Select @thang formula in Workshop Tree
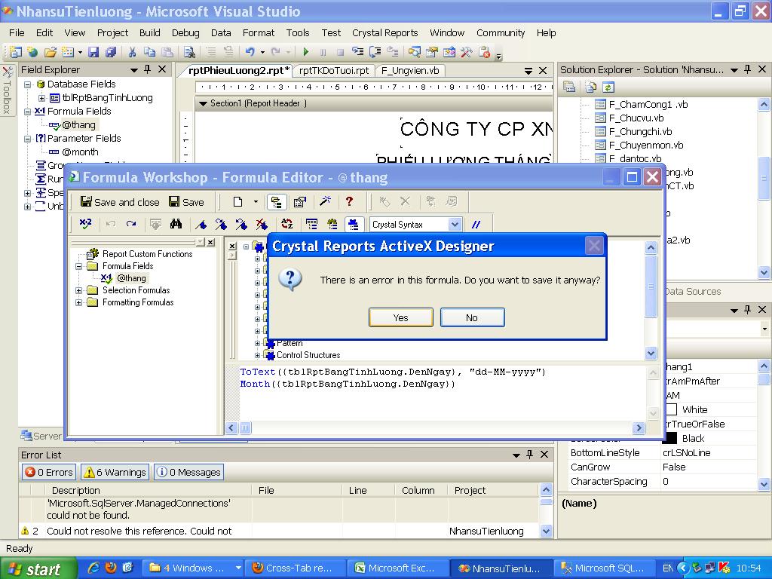The image size is (772, 579). (131, 278)
